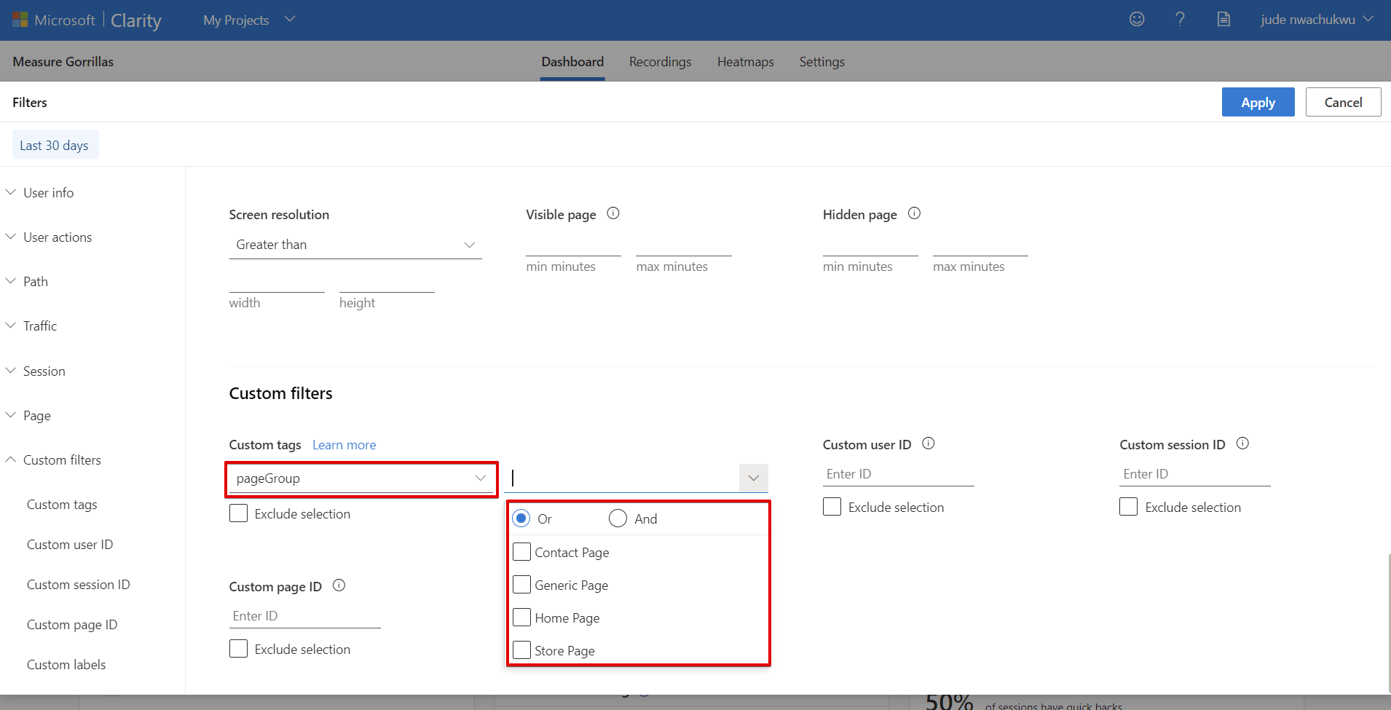Select the And radio button
The height and width of the screenshot is (710, 1391).
[617, 518]
